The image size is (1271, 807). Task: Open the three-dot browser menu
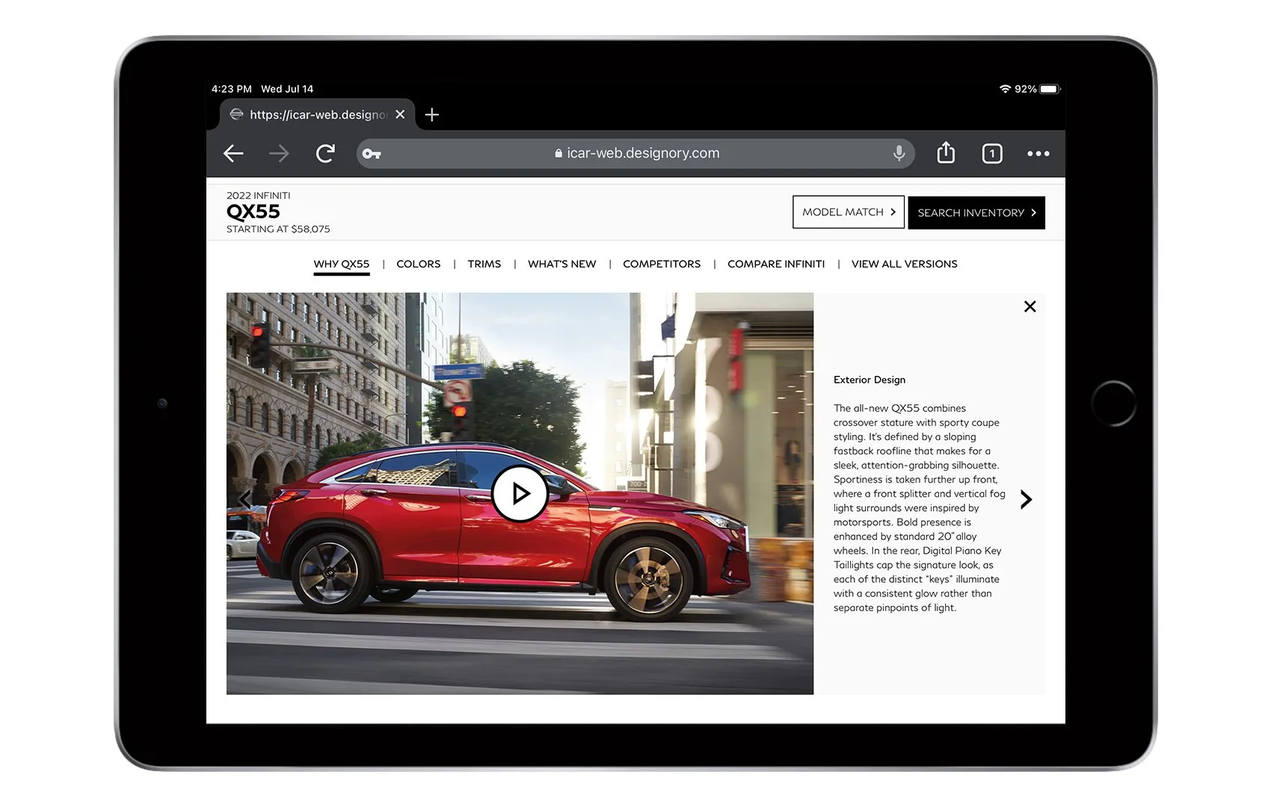(1038, 153)
